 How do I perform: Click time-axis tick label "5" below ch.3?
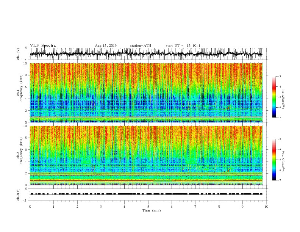click(148, 207)
